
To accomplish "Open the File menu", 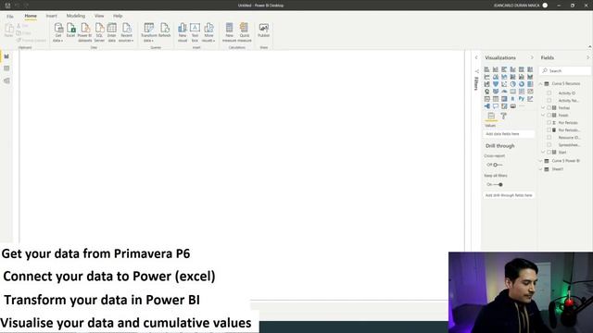I will point(10,17).
